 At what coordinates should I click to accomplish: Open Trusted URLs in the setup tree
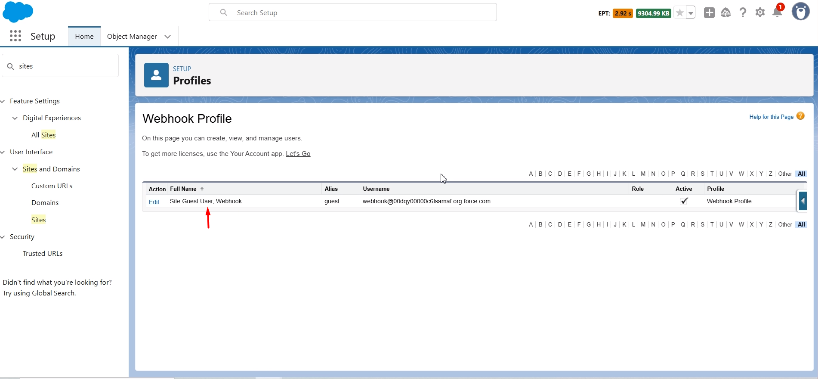click(x=43, y=253)
